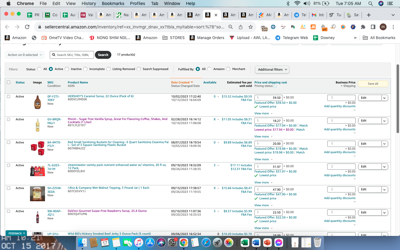
Task: Open the Monin Sugar Free Vanilla Syrup link
Action: (x=117, y=120)
